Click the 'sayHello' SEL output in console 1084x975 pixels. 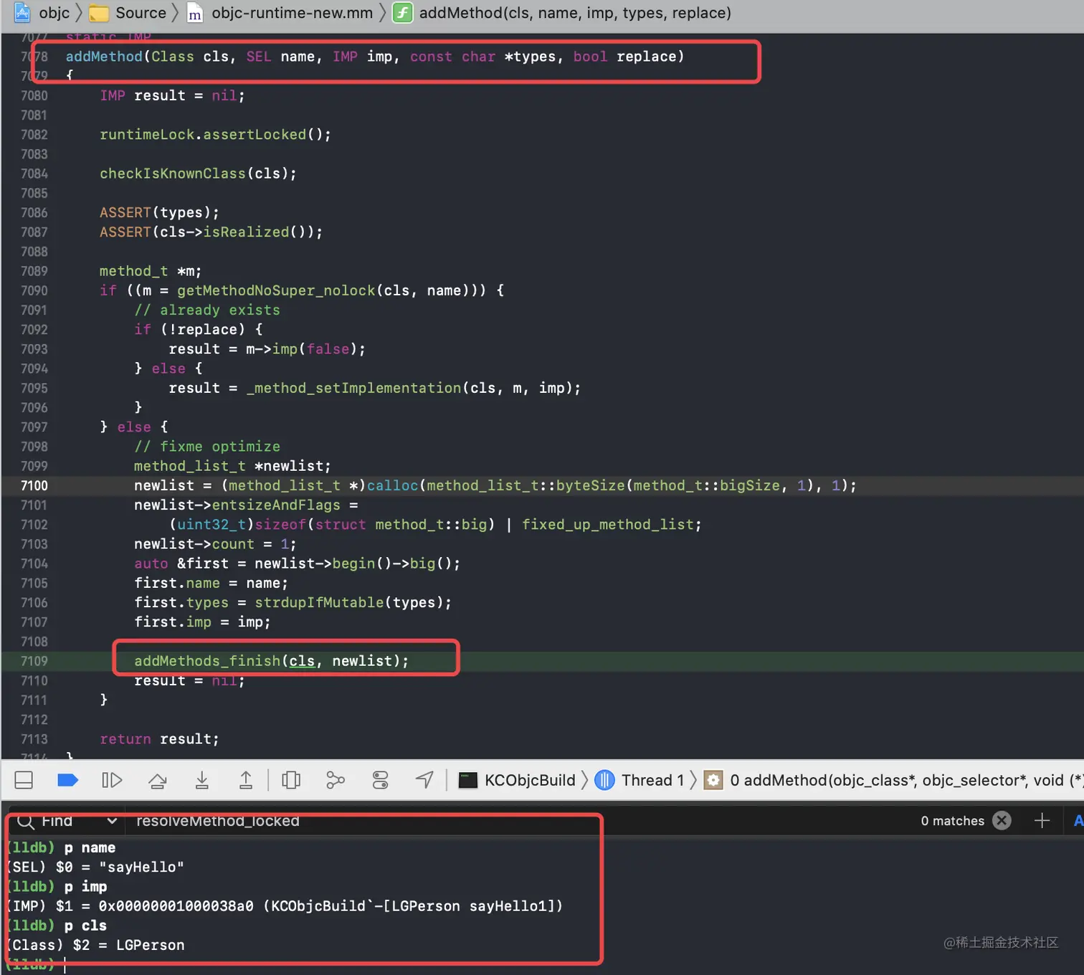141,867
